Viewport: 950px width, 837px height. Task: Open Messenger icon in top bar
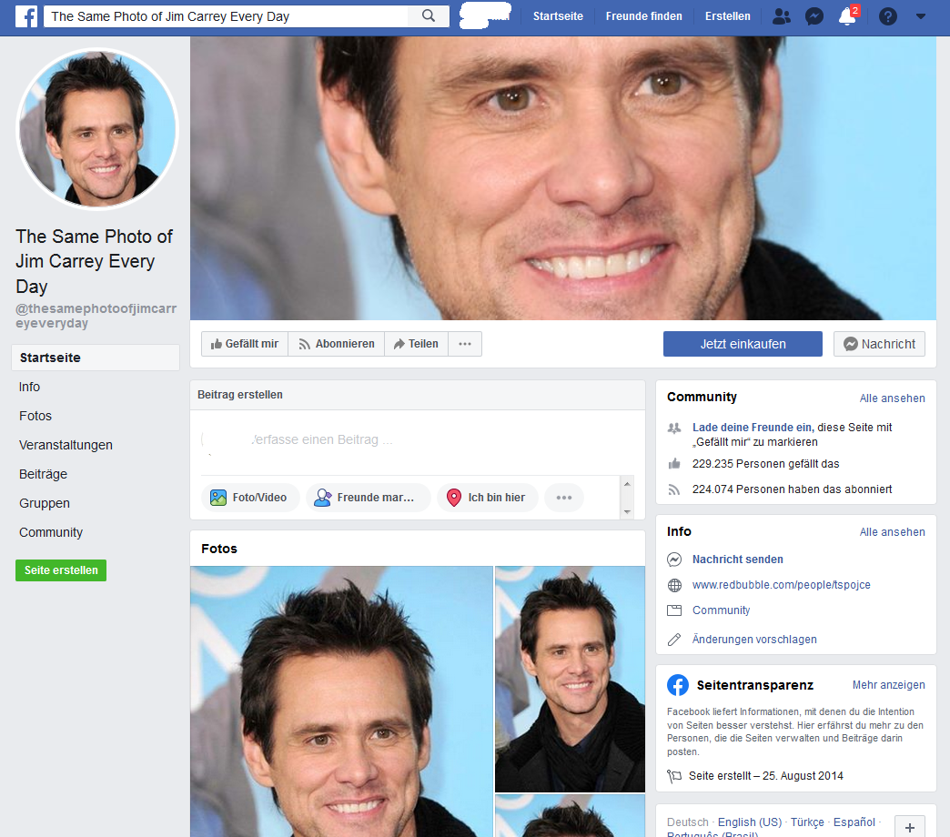point(814,16)
